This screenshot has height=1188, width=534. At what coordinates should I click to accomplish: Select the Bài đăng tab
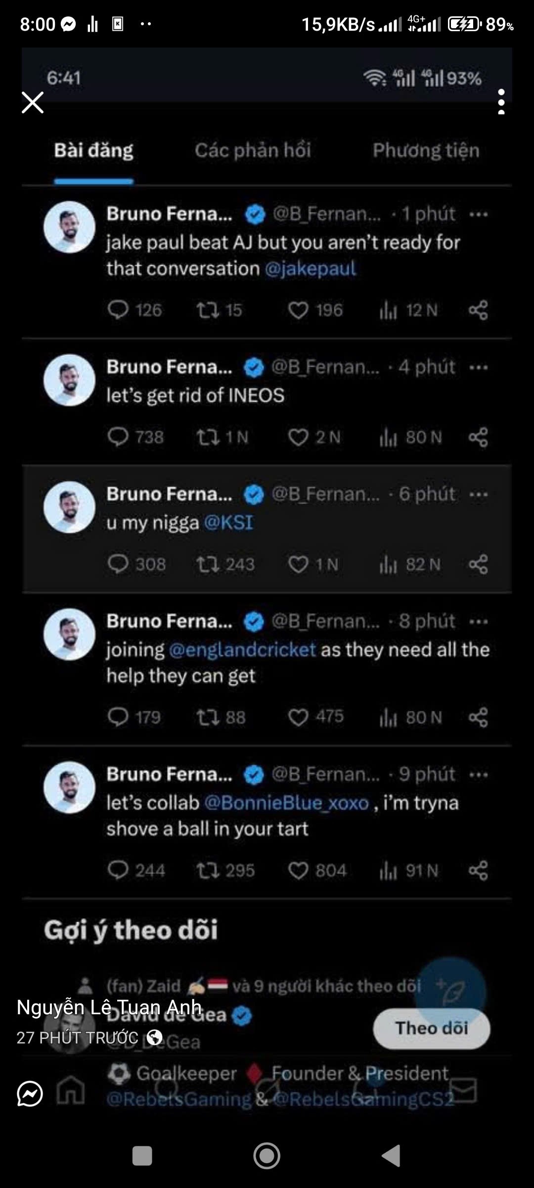coord(93,150)
